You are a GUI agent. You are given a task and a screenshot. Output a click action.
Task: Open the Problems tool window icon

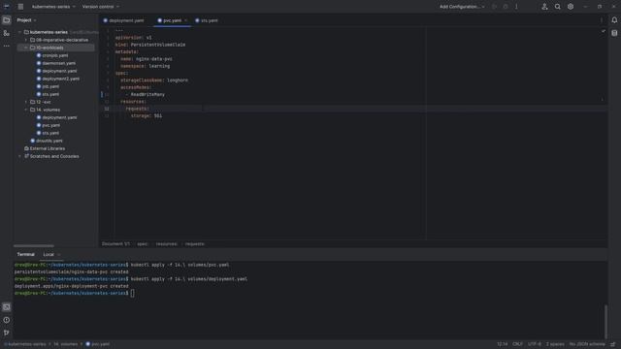click(x=7, y=320)
